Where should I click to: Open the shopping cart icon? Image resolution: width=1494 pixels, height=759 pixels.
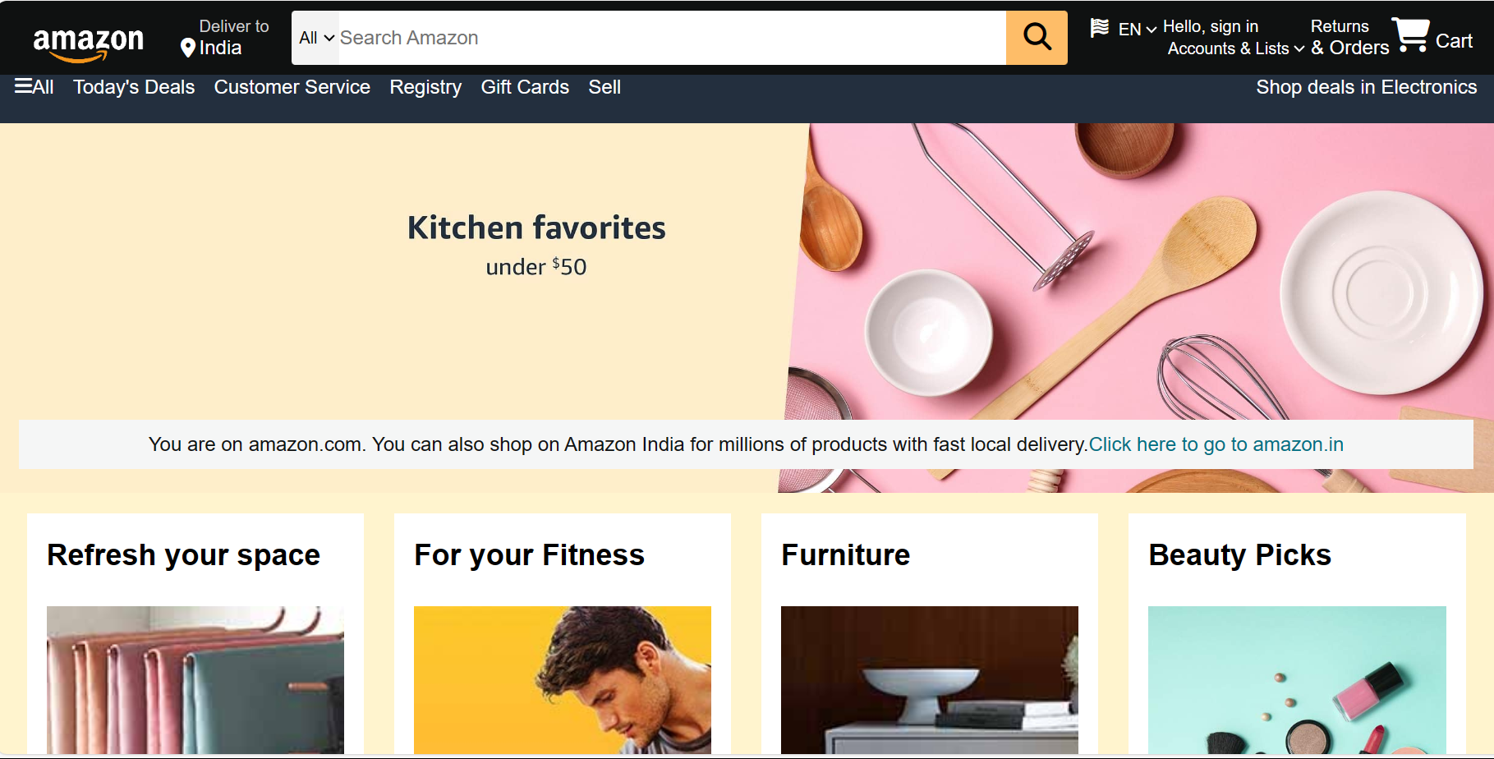coord(1411,35)
